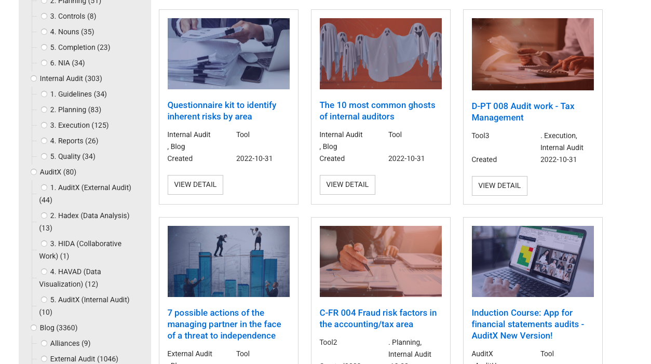Open 'C-FR 004 Fraud risk factors' article
The image size is (651, 364).
coord(378,318)
